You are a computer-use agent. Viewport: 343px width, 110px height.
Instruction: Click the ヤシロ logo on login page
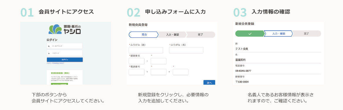pos(65,29)
